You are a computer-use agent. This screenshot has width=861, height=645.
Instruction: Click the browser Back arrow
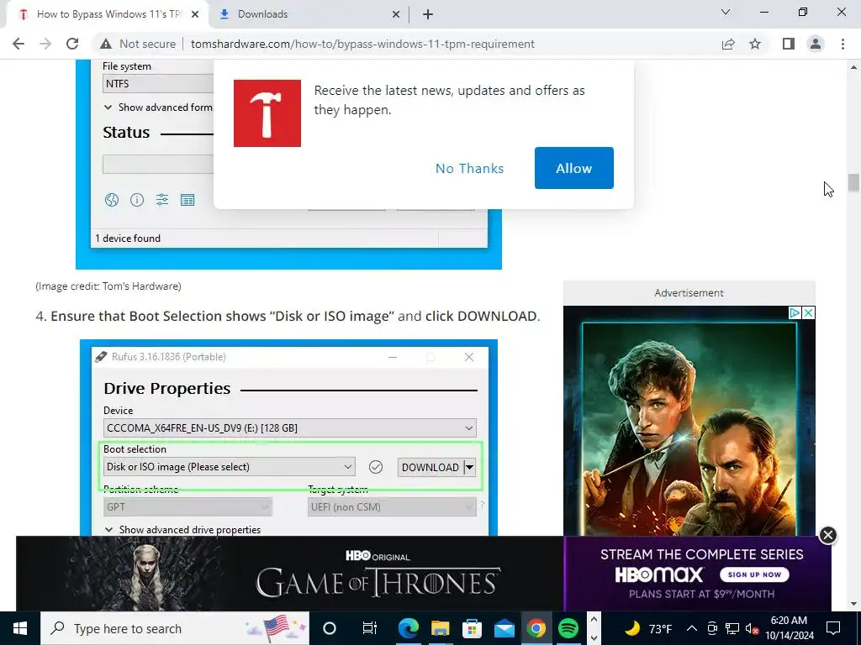point(18,44)
